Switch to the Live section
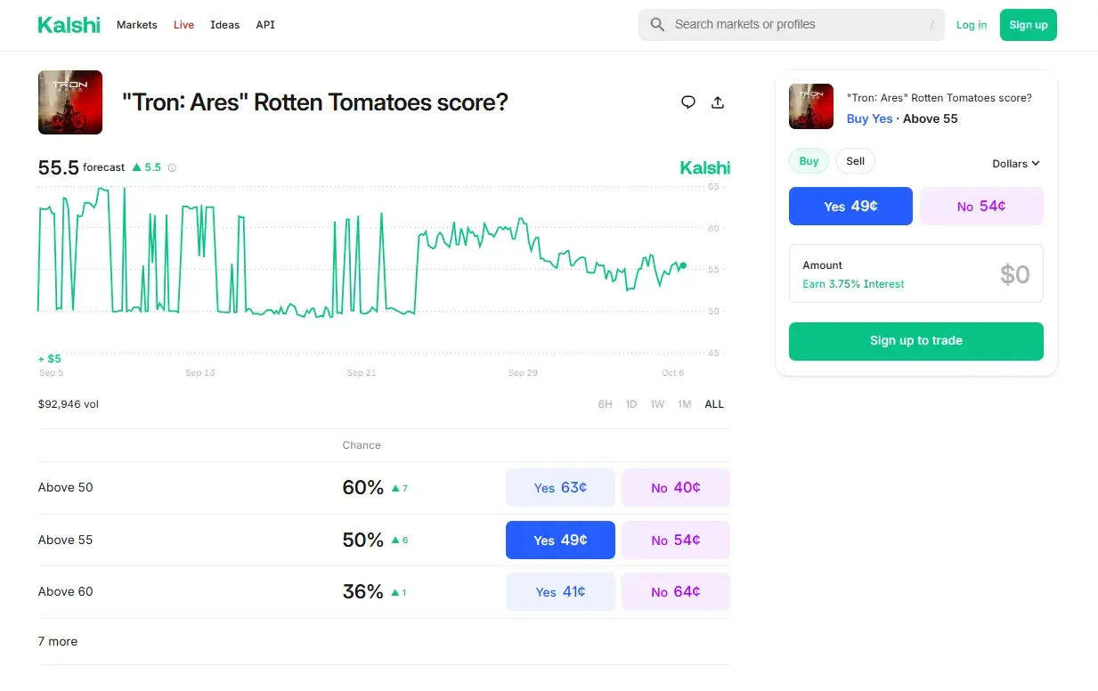 [183, 25]
